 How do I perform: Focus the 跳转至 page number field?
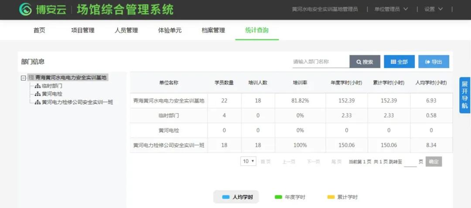tap(410, 162)
